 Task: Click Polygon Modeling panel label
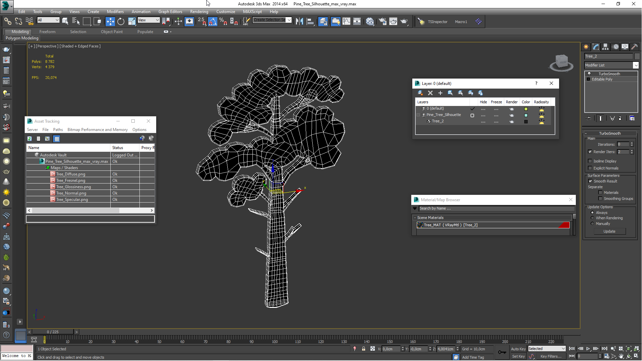click(x=22, y=38)
